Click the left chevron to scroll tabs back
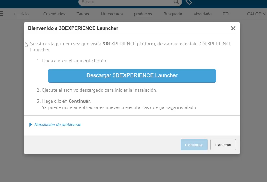The width and height of the screenshot is (267, 182). tap(15, 14)
